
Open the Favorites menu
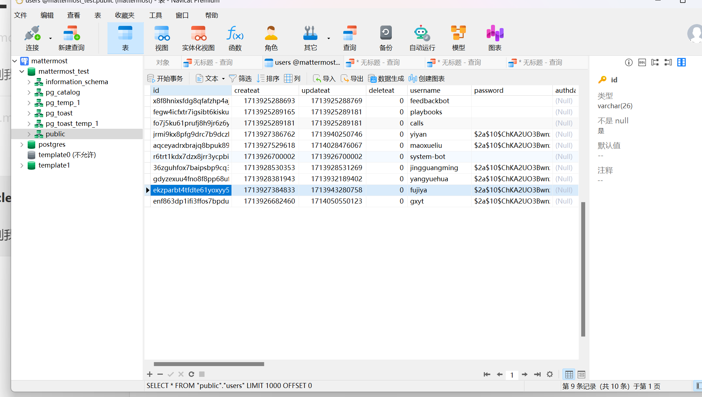coord(124,15)
